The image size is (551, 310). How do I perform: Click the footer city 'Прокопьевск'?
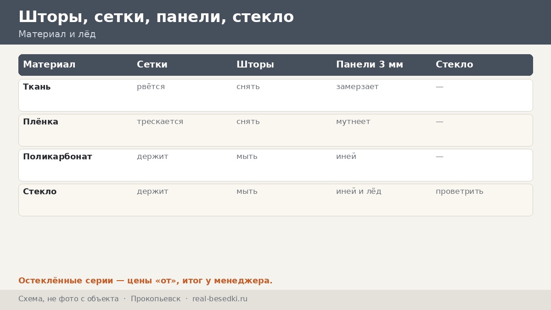tap(156, 299)
